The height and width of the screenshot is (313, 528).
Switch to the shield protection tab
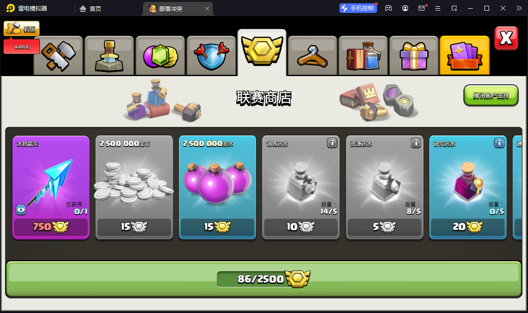tap(211, 56)
